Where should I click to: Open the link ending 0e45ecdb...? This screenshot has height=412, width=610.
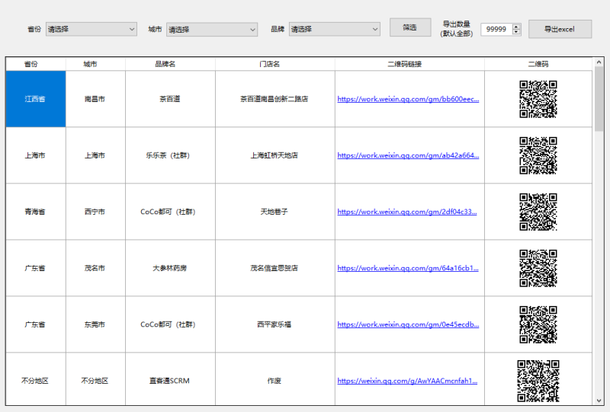[408, 324]
